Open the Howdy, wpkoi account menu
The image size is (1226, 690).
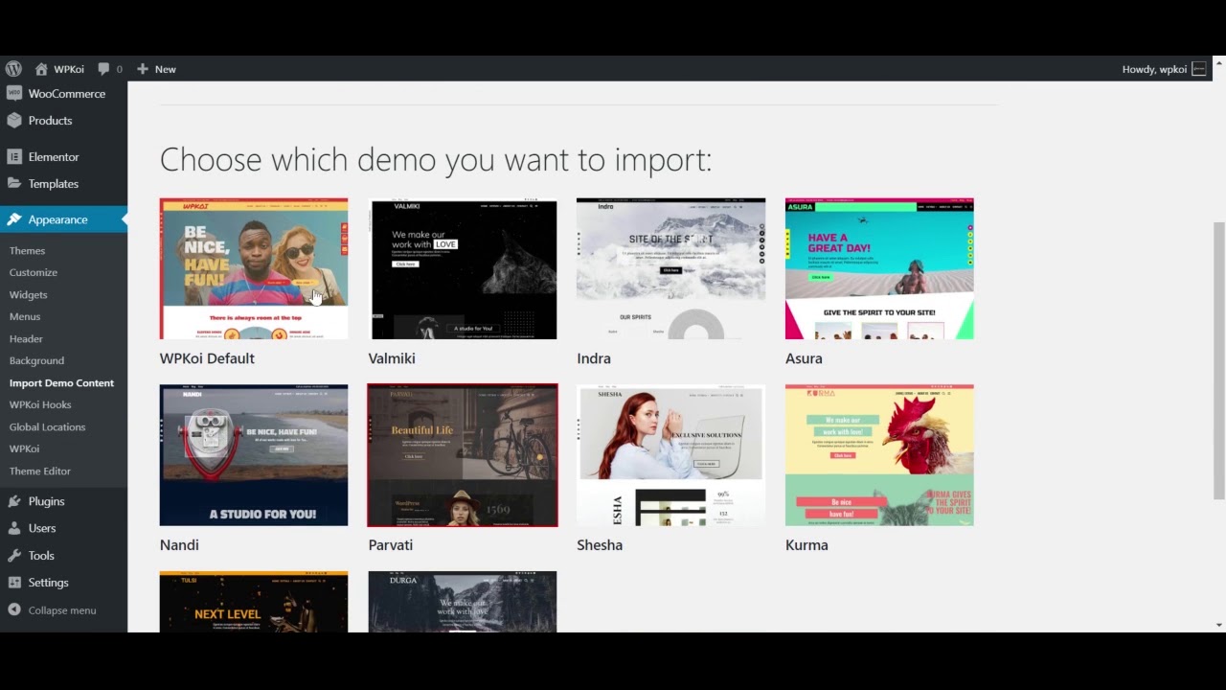[1164, 69]
